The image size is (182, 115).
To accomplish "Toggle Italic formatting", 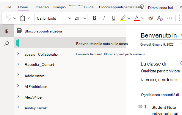I will (x=104, y=18).
